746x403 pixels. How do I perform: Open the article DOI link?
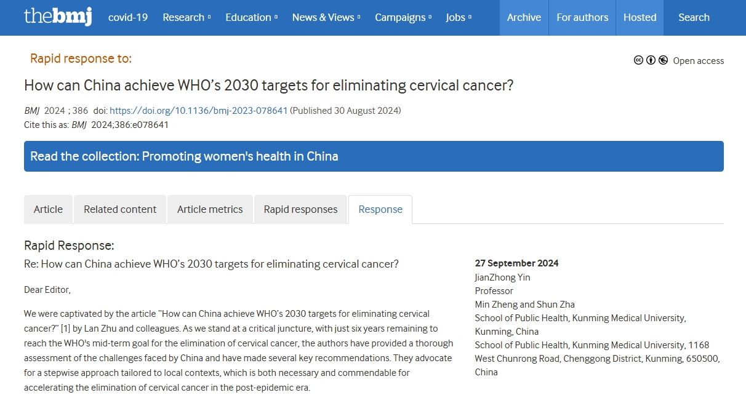(x=198, y=111)
